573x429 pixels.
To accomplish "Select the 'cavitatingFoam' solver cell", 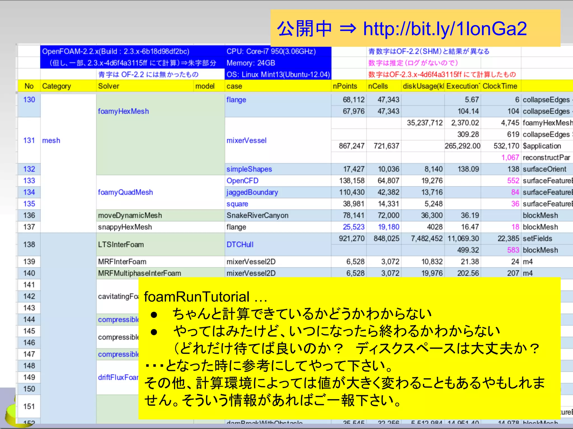I will (x=118, y=296).
